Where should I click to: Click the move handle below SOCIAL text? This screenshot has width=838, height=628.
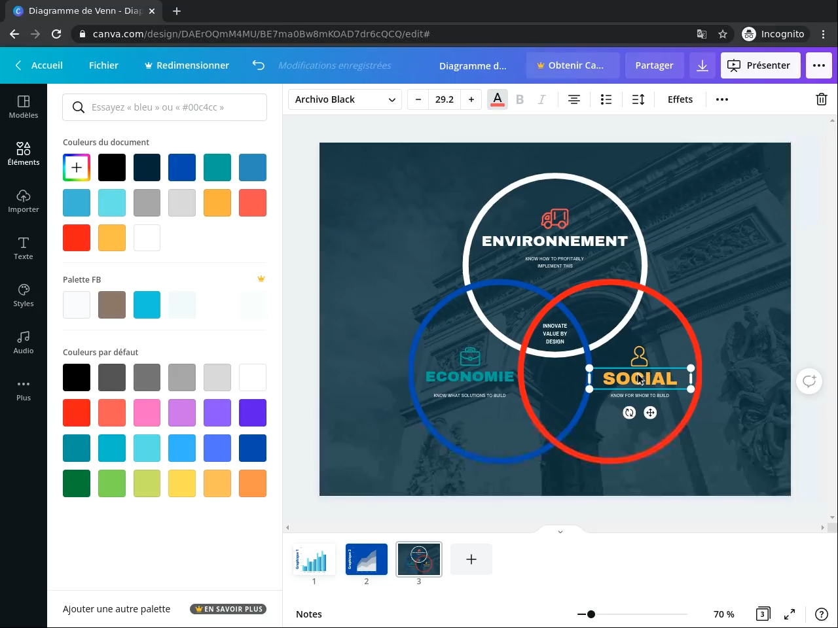click(x=650, y=413)
